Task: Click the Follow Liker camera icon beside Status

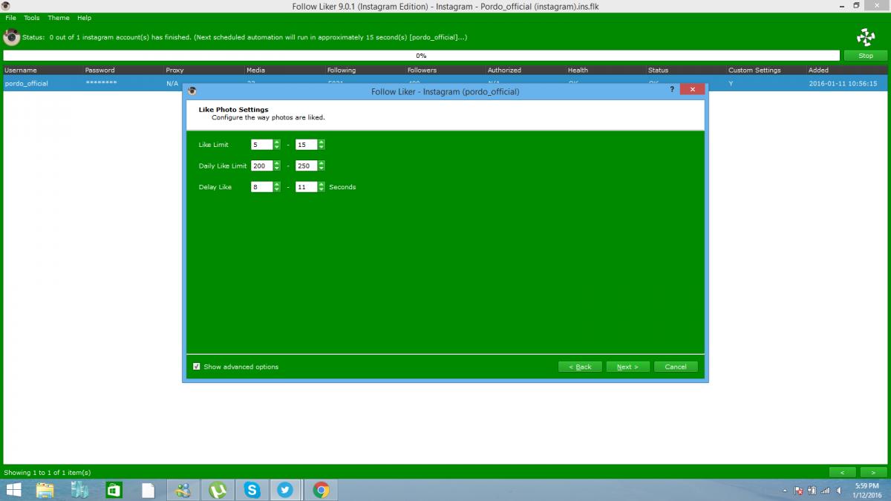Action: pos(11,37)
